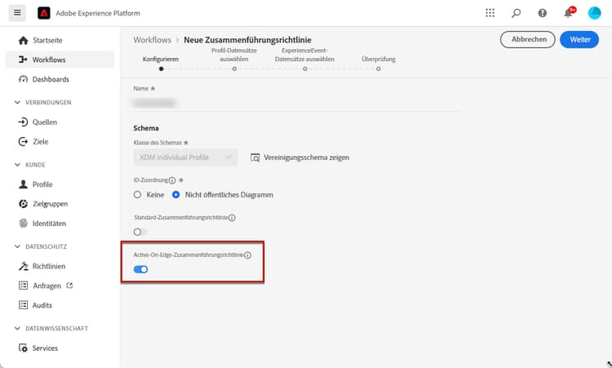The image size is (612, 368).
Task: Collapse the DATENWISSENSCHAFT section
Action: pyautogui.click(x=17, y=329)
